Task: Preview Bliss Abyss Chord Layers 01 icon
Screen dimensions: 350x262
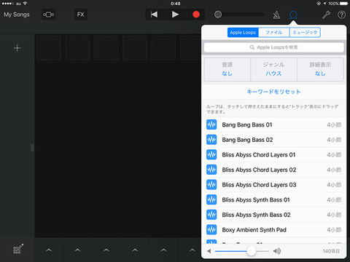Action: pos(211,155)
